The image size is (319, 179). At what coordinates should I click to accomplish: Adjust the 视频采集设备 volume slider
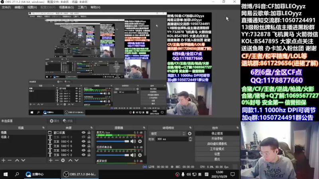(113, 155)
